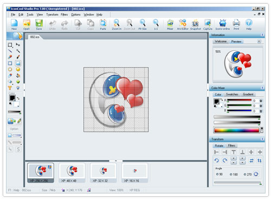The image size is (271, 200).
Task: Zoom in with the Zoom in magnifier
Action: pyautogui.click(x=117, y=24)
